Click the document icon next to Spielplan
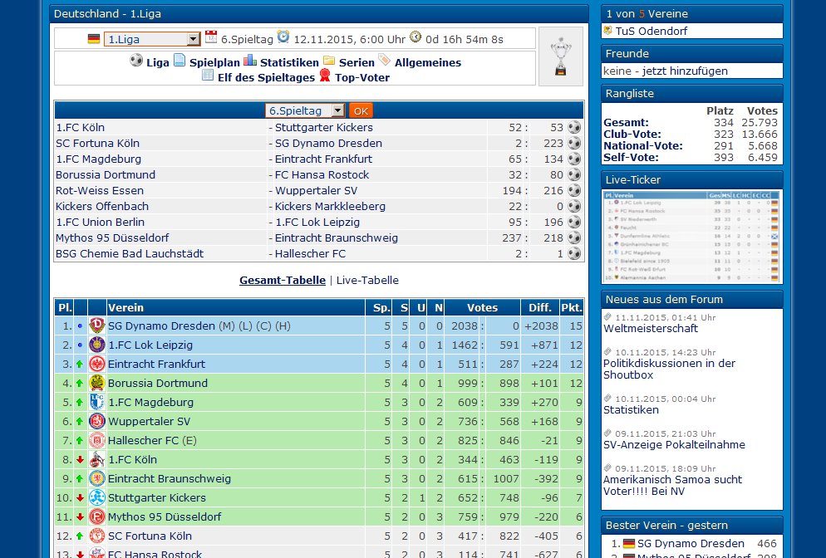826x558 pixels. 179,60
